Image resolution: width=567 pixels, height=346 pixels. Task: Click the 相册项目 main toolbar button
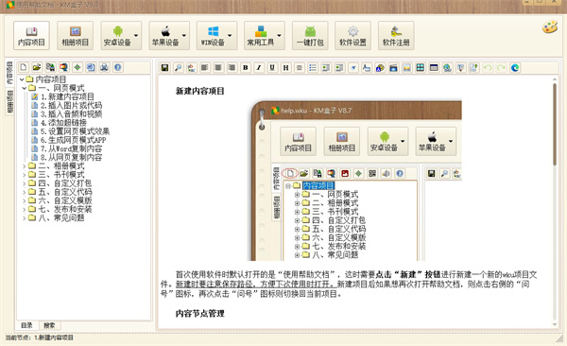[x=76, y=36]
